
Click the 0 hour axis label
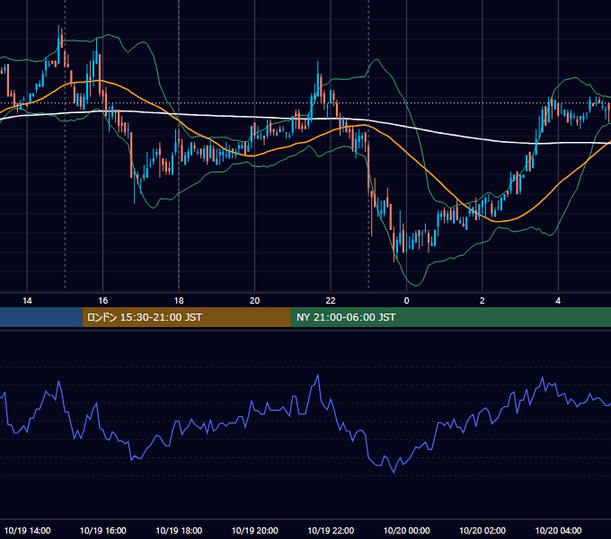(406, 301)
